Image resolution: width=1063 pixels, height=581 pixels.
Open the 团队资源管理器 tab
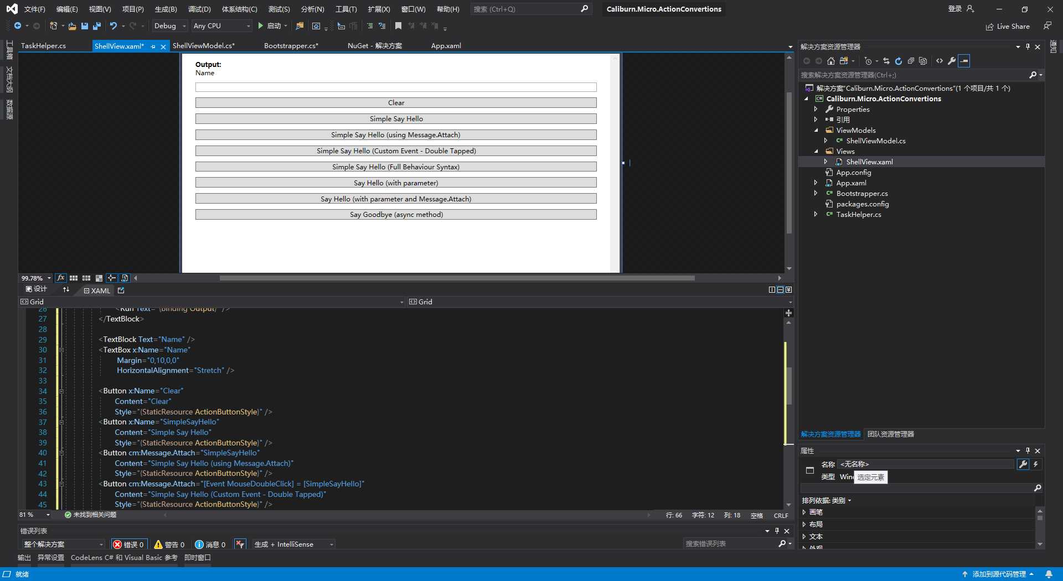tap(890, 434)
